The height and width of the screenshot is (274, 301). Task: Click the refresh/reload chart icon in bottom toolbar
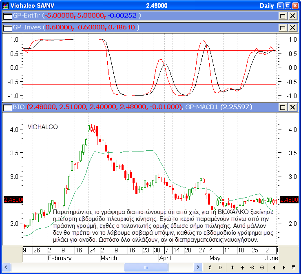pyautogui.click(x=210, y=267)
